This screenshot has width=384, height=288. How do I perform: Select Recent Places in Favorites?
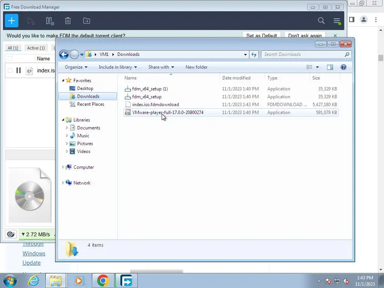90,104
